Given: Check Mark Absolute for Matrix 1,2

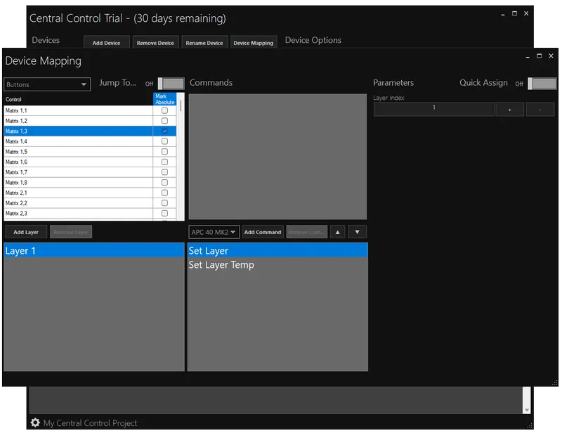Looking at the screenshot, I should point(164,121).
